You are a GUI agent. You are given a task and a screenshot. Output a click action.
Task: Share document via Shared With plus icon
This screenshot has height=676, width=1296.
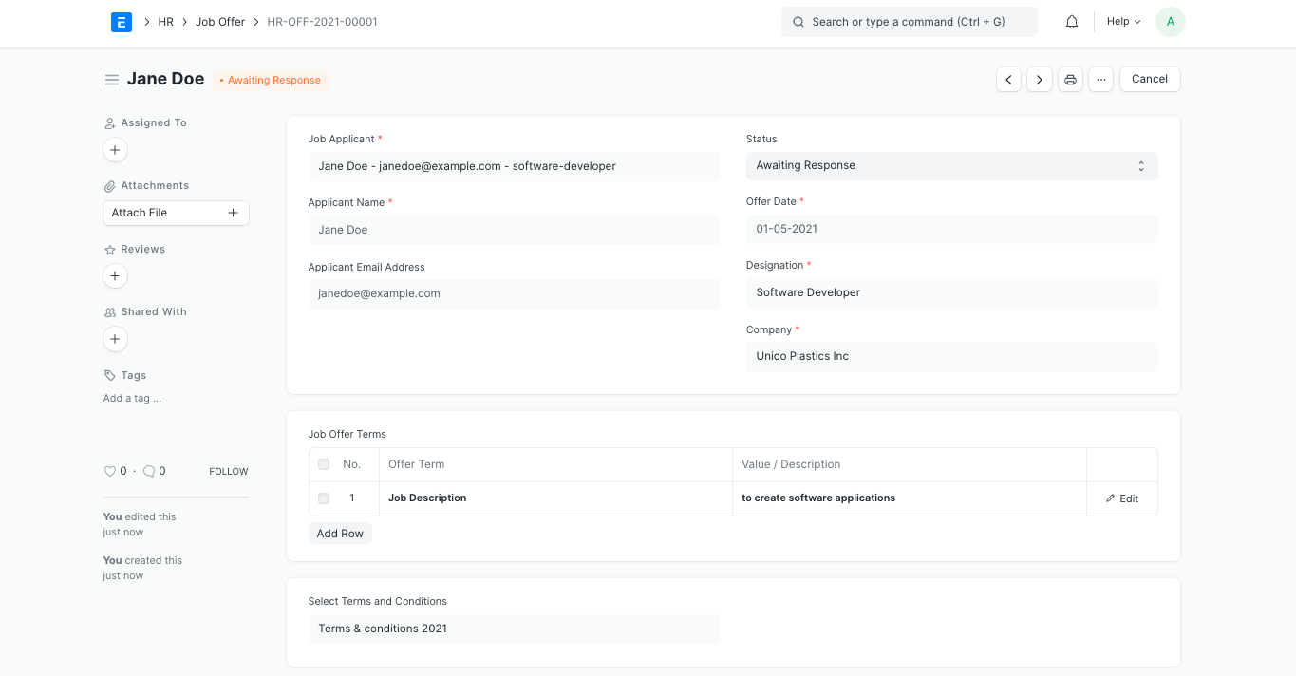[x=115, y=339]
